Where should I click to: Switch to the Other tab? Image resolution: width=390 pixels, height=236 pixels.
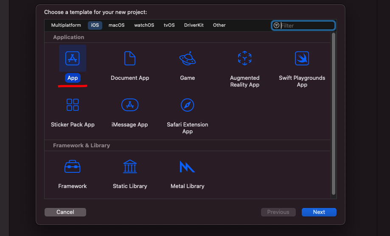219,25
